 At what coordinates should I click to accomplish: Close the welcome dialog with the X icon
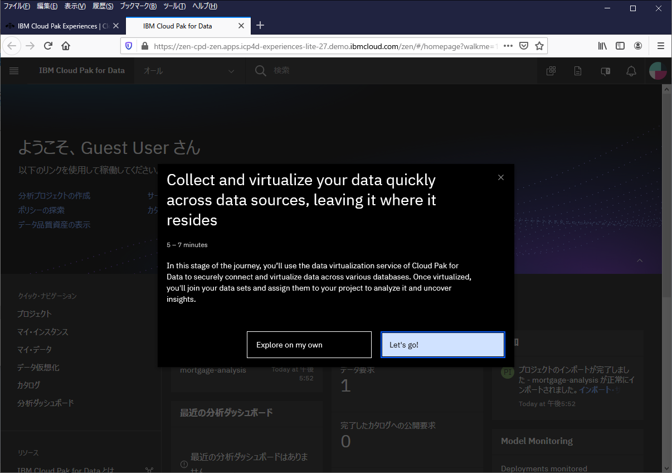(x=500, y=177)
